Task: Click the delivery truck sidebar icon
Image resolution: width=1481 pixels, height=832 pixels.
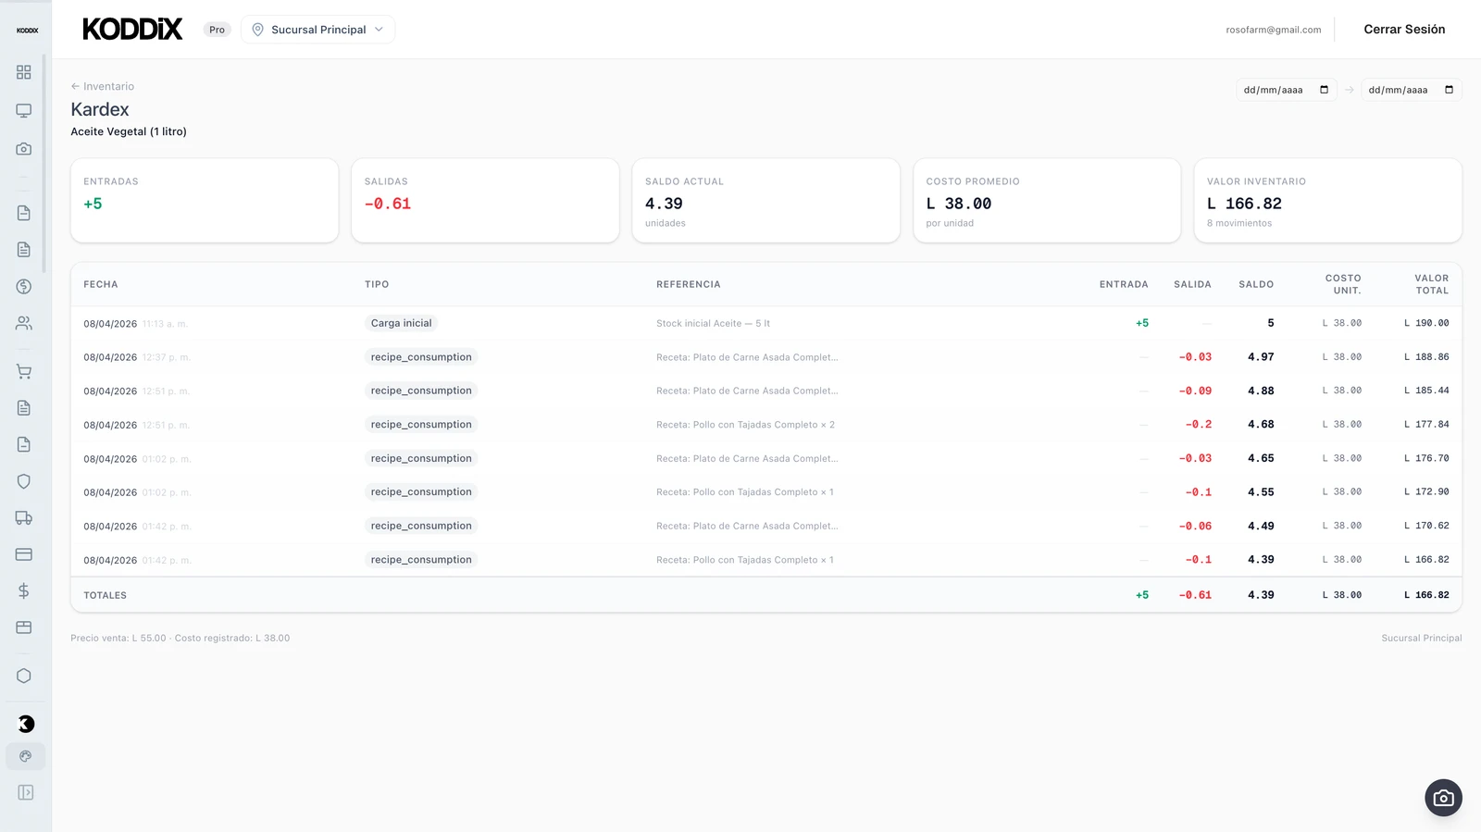Action: (24, 518)
